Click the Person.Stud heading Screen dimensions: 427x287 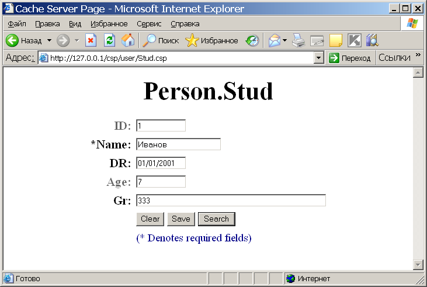click(208, 91)
